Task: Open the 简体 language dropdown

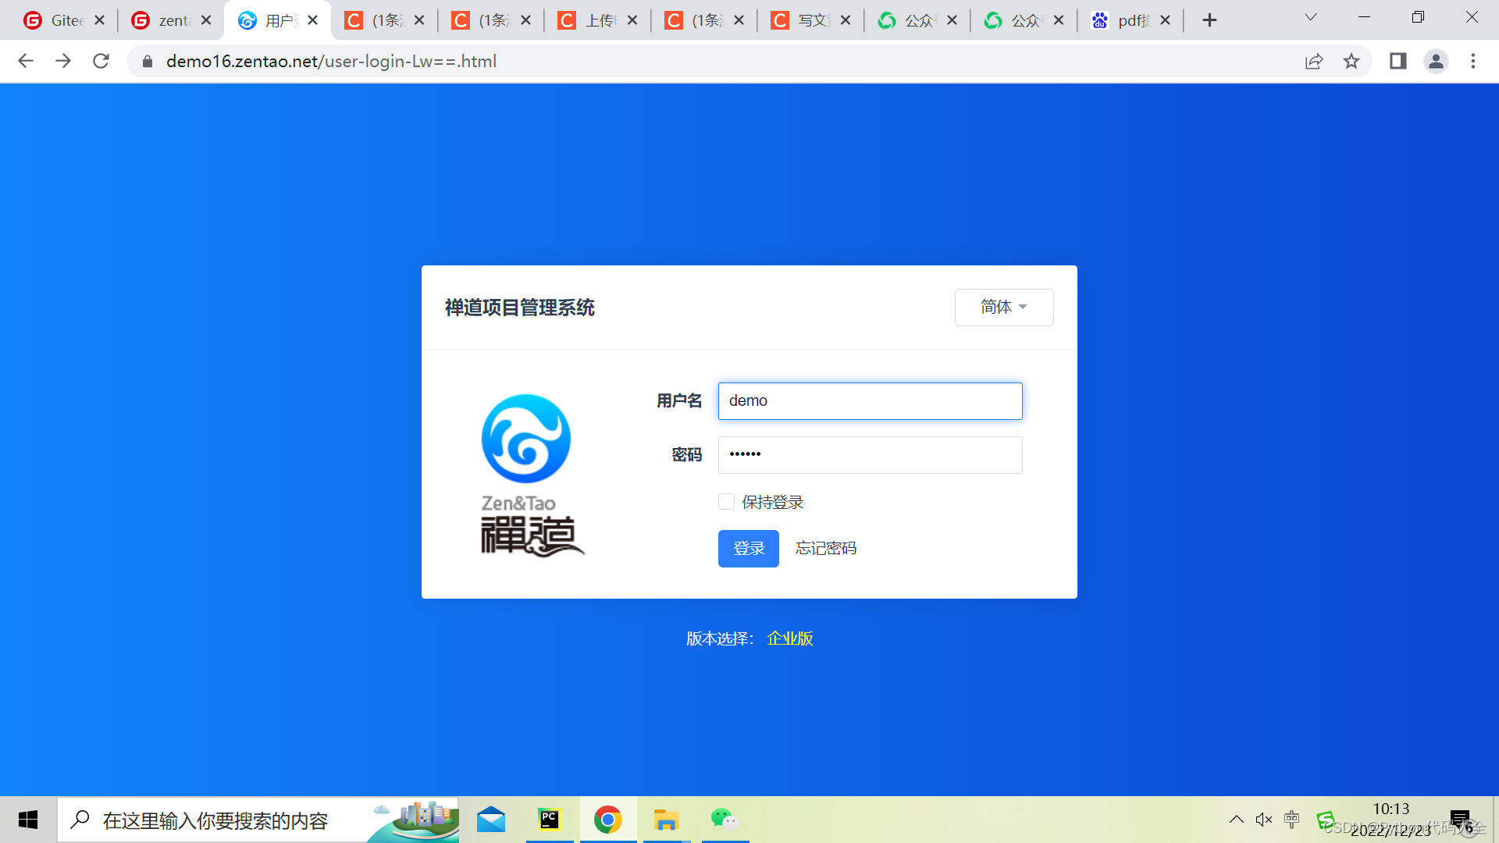Action: point(1004,308)
